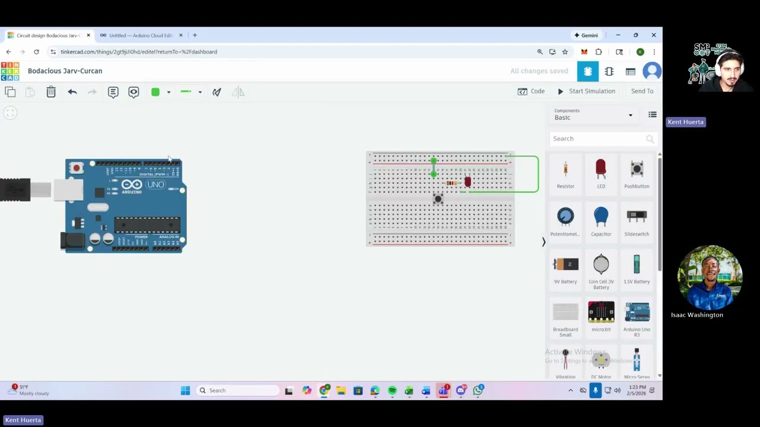Image resolution: width=760 pixels, height=427 pixels.
Task: Select the Resistor component
Action: (565, 174)
